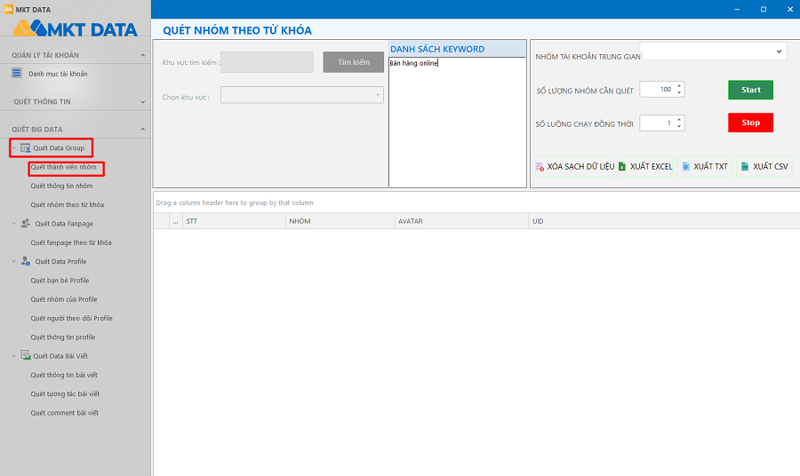The image size is (800, 476).
Task: Export data with XUẤT CSV icon
Action: tap(745, 167)
